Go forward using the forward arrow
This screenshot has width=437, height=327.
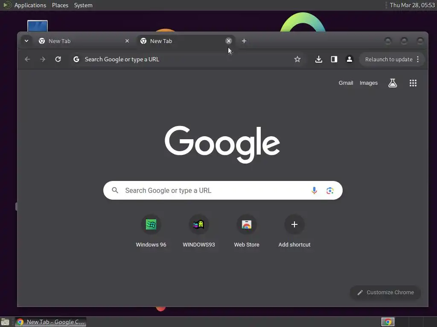point(43,59)
